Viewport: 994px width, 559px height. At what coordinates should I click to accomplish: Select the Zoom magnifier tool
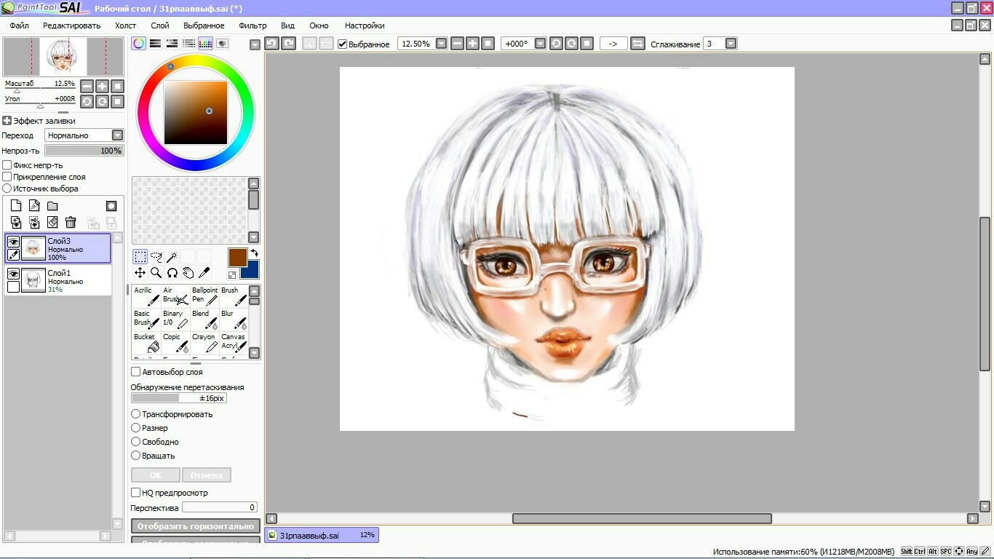point(156,273)
